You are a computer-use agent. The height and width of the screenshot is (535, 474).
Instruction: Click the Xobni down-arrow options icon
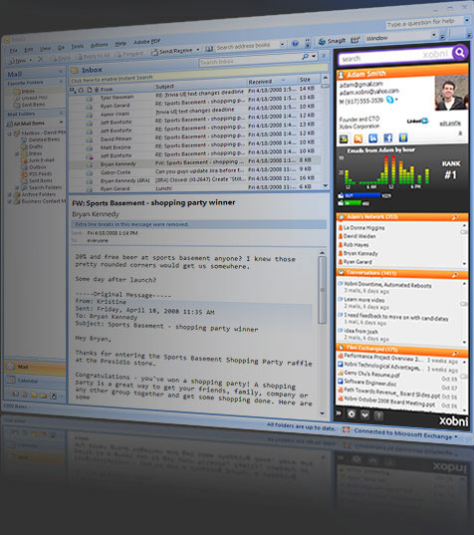(364, 414)
